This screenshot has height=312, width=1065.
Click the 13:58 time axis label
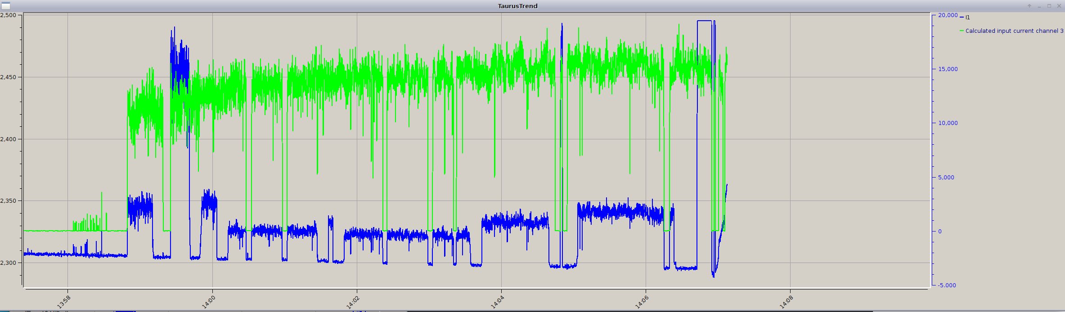coord(64,302)
